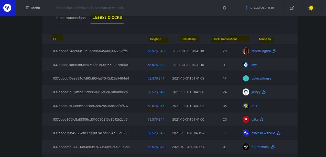Image resolution: width=326 pixels, height=157 pixels.
Task: Click transaction count 41 for inwi block
Action: (x=225, y=65)
